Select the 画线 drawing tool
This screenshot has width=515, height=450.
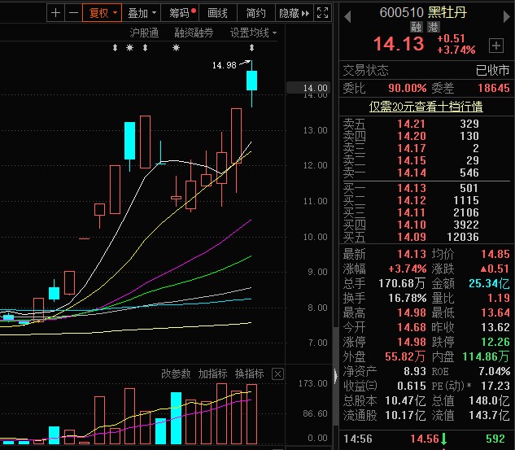(x=217, y=13)
